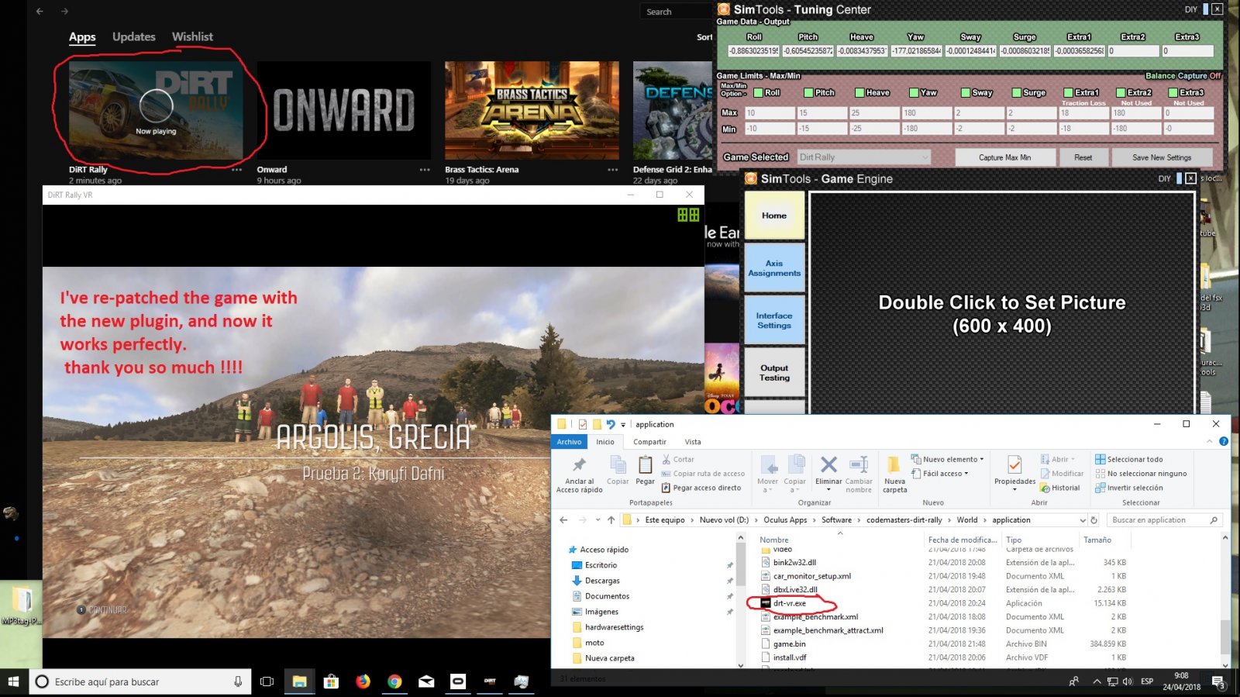The width and height of the screenshot is (1240, 697).
Task: Click the undo icon in Explorer title bar
Action: [x=611, y=424]
